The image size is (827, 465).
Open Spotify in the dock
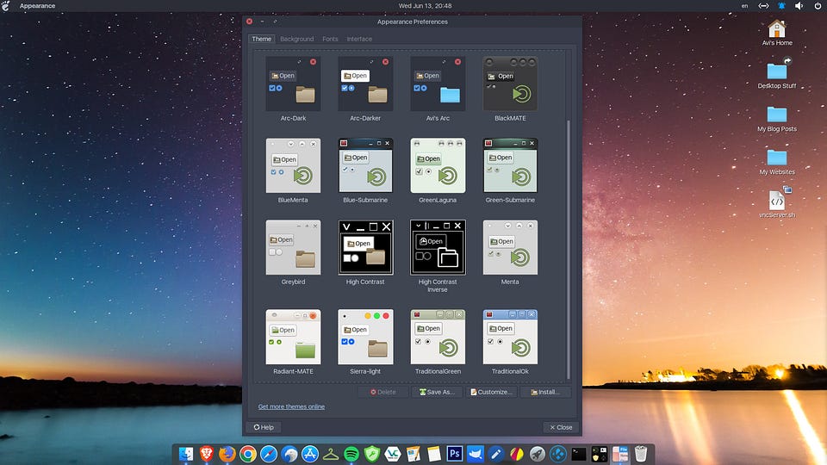point(351,453)
